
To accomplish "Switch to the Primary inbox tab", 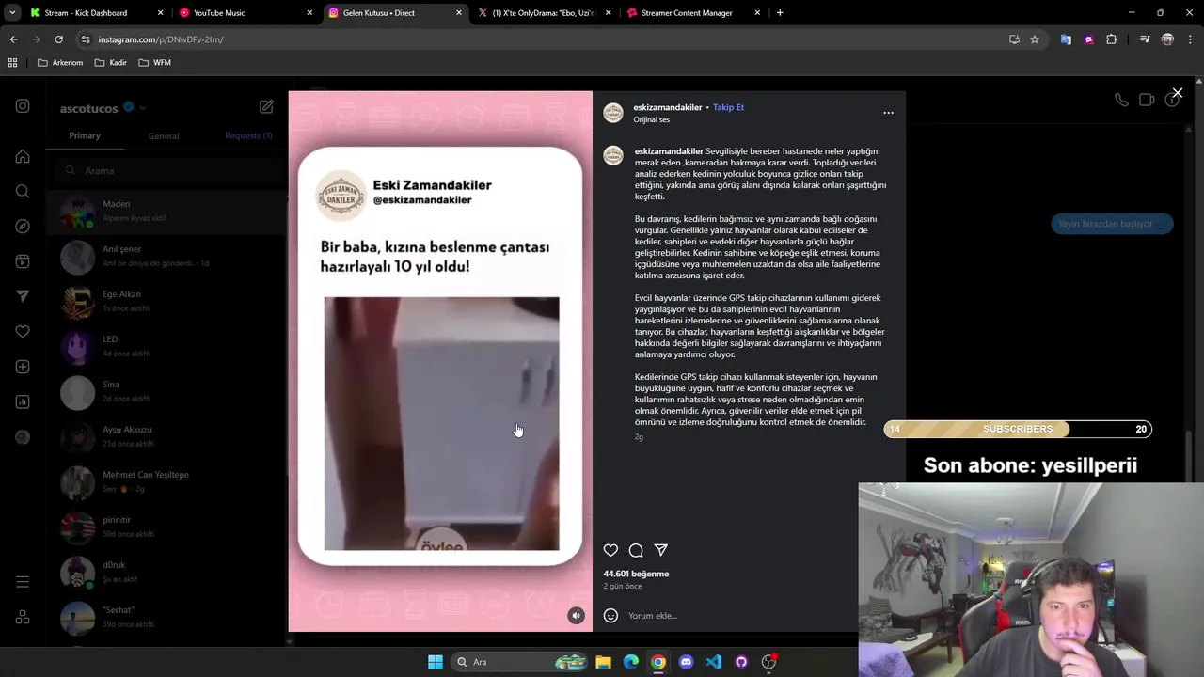I will click(x=85, y=135).
